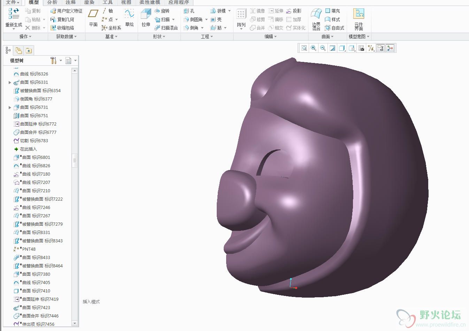Click the Zoom In magnifier icon
Image resolution: width=469 pixels, height=331 pixels.
coord(314,48)
